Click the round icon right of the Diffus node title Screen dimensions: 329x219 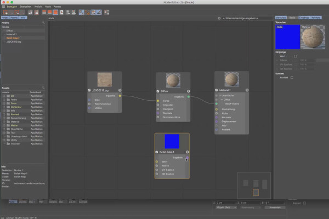189,91
